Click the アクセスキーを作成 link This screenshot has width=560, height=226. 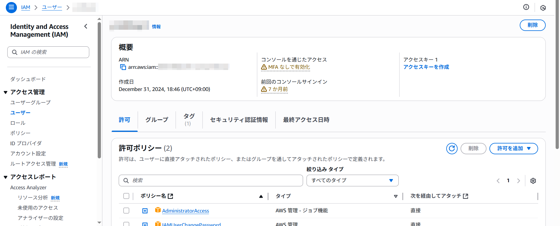point(426,67)
